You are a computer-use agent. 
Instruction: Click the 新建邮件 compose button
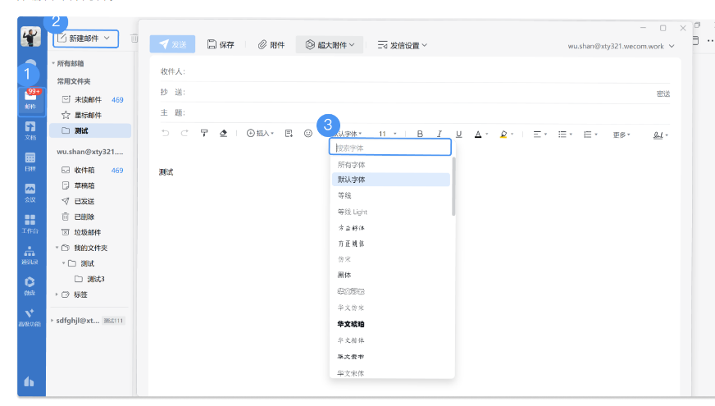[86, 38]
